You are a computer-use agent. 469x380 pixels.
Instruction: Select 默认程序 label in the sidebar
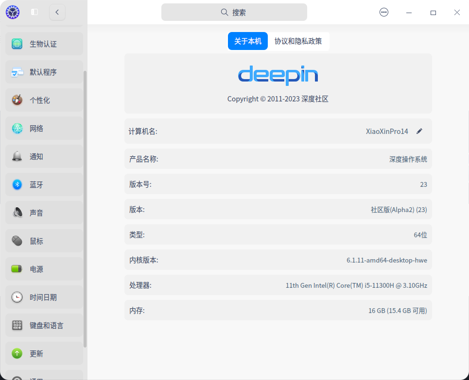(x=43, y=72)
